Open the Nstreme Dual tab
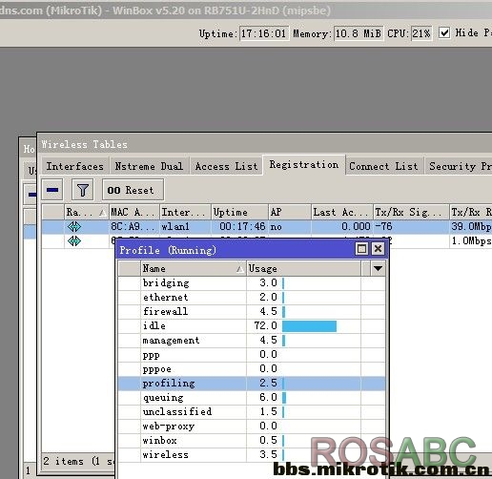 149,166
